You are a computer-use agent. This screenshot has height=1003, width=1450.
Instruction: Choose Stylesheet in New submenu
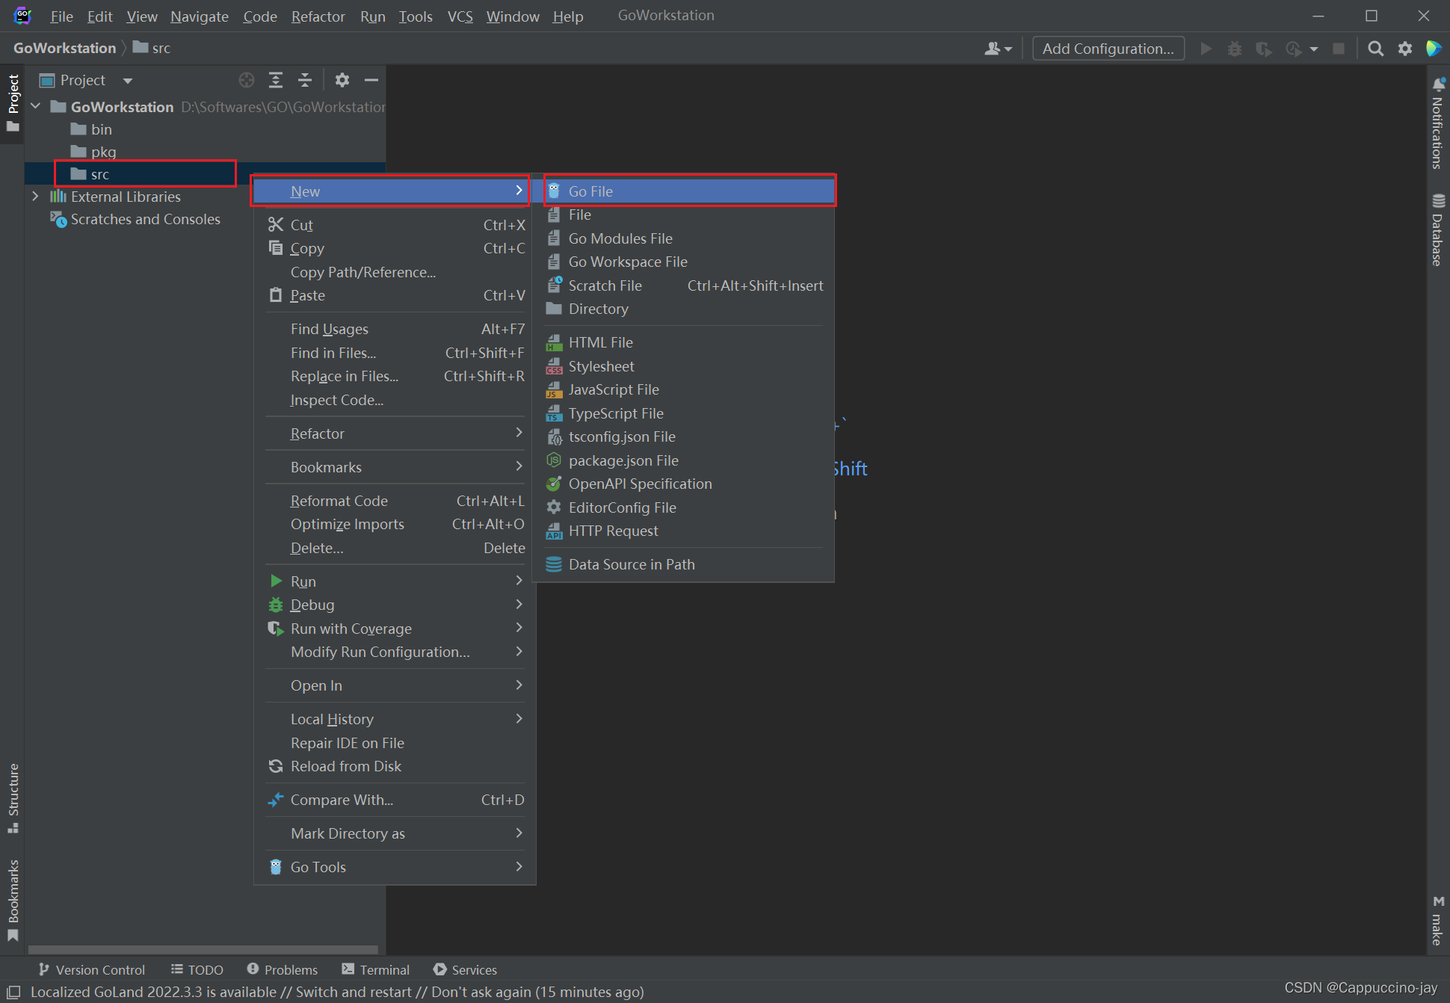(683, 366)
